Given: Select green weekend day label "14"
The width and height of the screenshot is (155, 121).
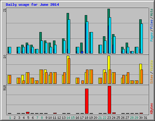Looking at the screenshot, I should pos(68,118).
